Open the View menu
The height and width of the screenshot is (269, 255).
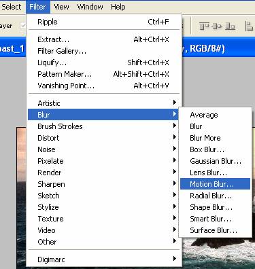[x=61, y=7]
